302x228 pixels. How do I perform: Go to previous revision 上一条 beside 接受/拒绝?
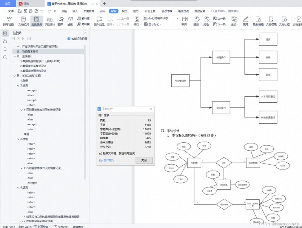219,18
